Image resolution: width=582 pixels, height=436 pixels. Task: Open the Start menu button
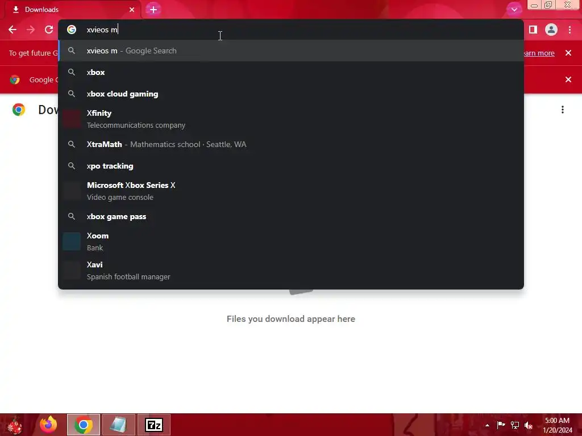15,425
